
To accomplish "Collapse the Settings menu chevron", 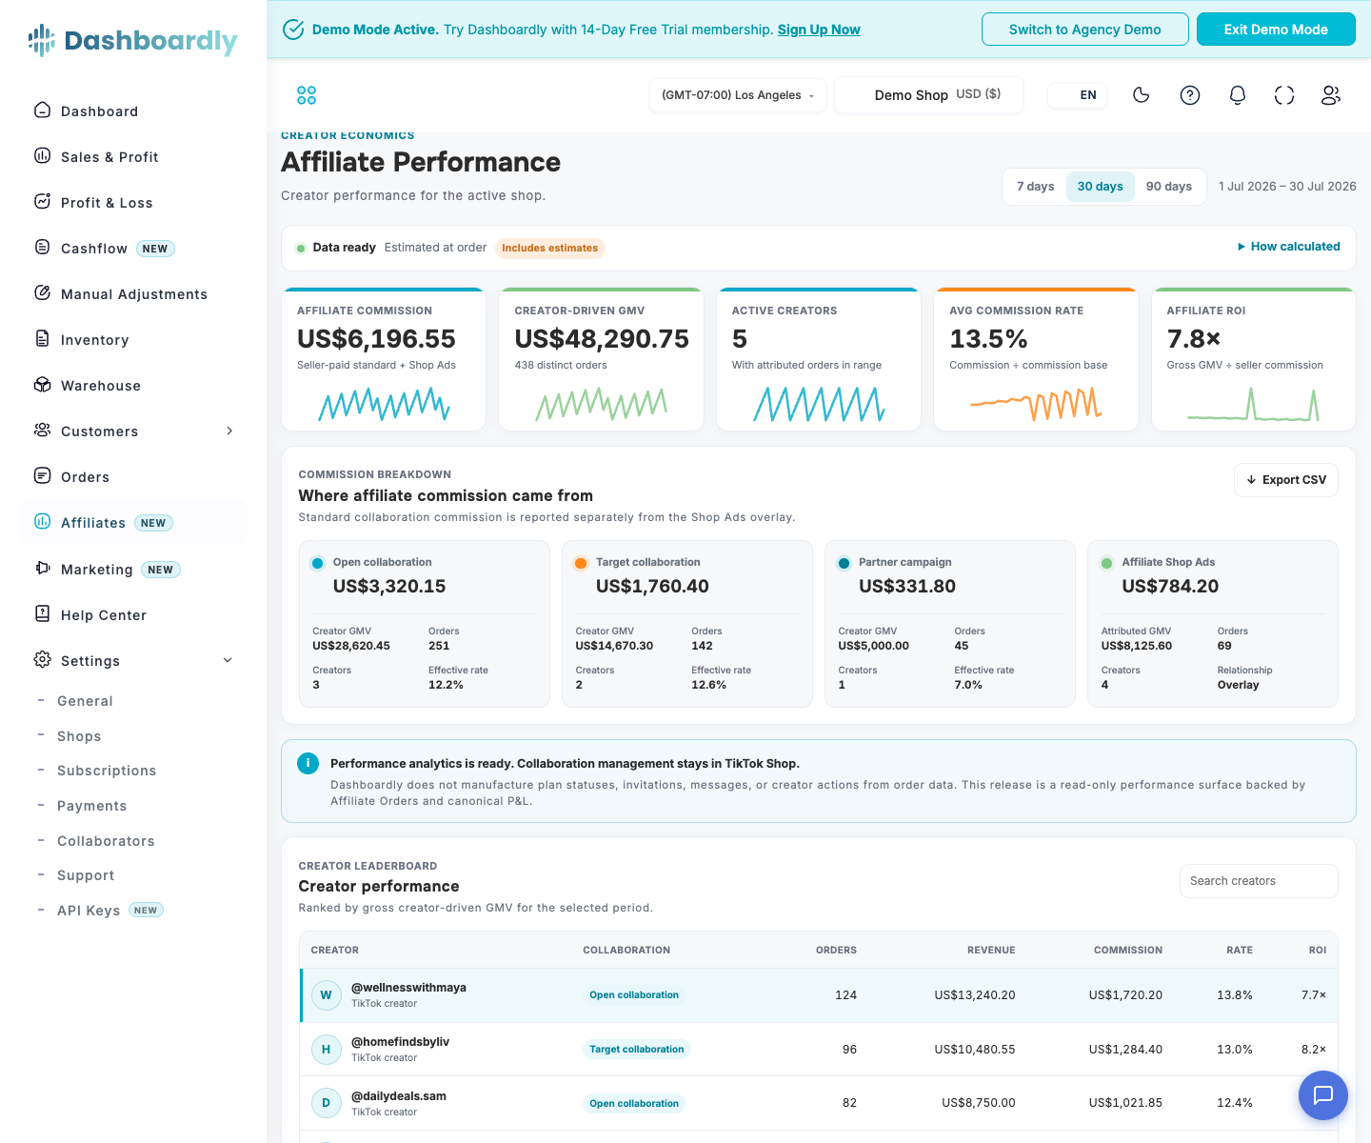I will click(228, 660).
